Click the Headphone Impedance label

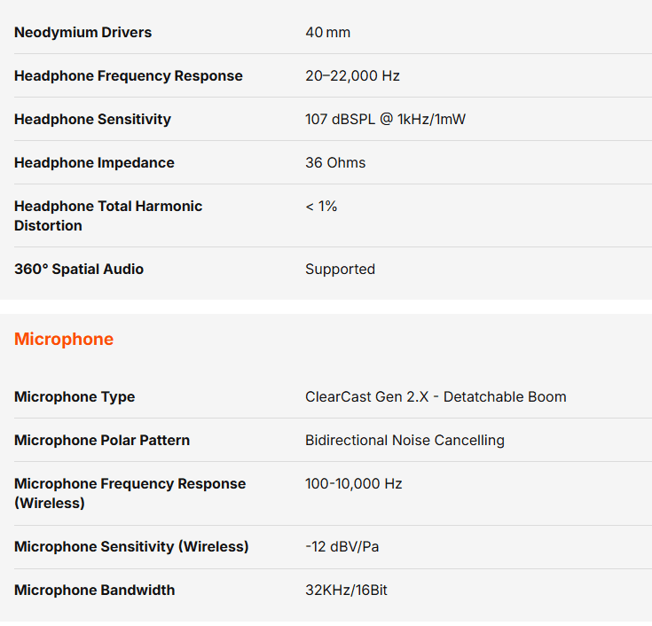click(94, 163)
